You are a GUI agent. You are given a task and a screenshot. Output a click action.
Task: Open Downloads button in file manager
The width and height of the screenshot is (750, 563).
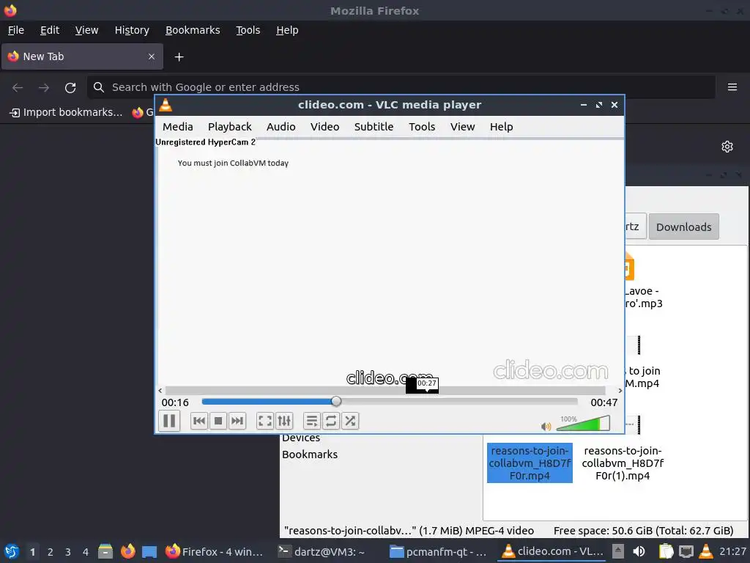point(683,227)
